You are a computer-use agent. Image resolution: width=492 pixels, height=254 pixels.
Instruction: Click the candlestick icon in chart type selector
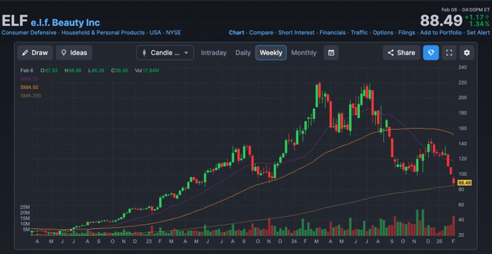(x=144, y=53)
